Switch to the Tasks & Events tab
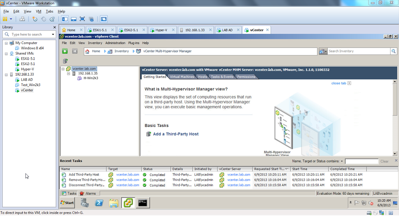Screen dimensions: 399x218 pos(222,77)
